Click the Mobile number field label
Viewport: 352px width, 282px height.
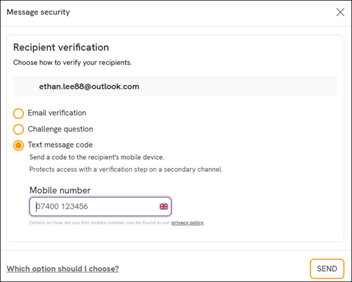(60, 191)
